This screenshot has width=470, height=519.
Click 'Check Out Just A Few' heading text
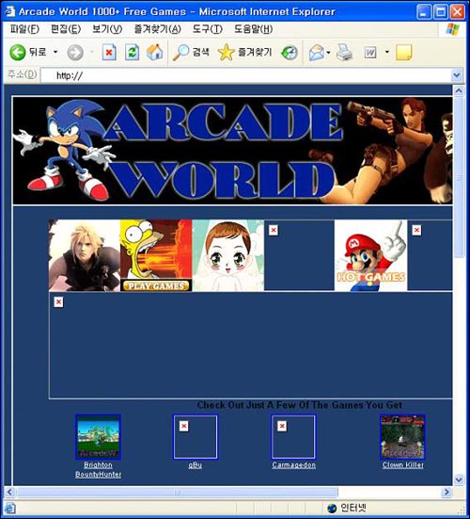(x=299, y=405)
